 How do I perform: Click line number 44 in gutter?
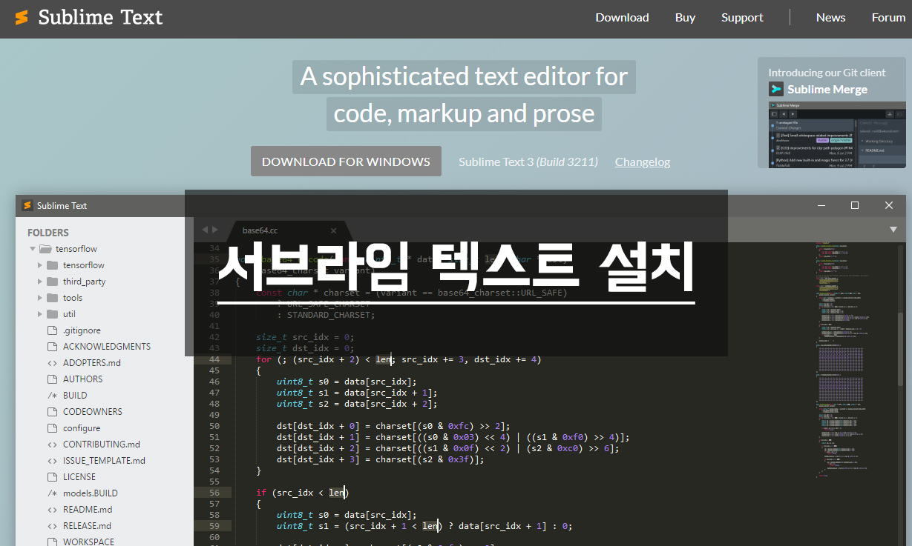click(x=214, y=359)
